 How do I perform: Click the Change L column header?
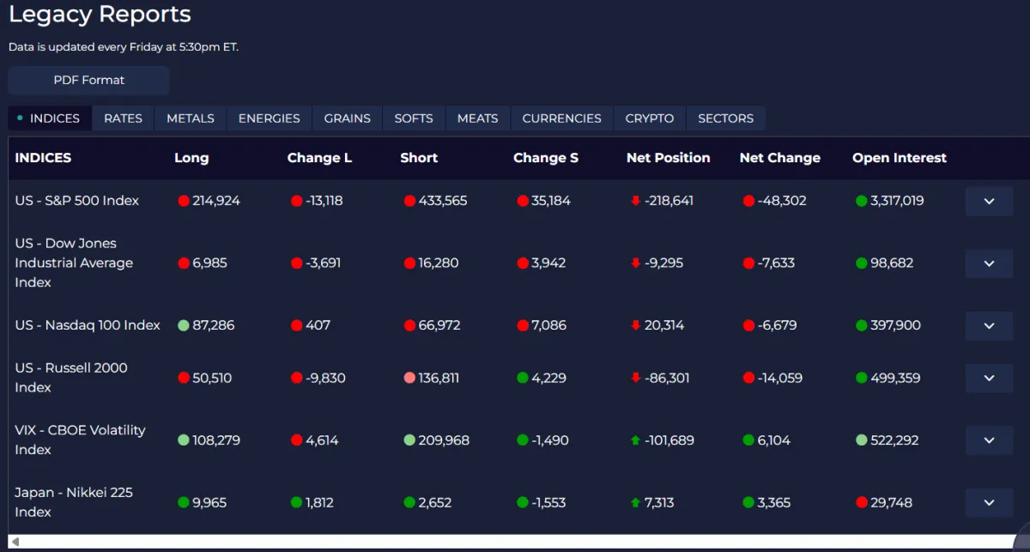pyautogui.click(x=319, y=158)
